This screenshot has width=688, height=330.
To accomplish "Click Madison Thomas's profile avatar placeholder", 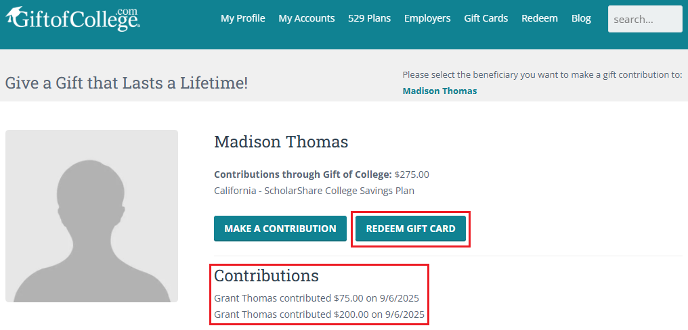I will coord(91,216).
